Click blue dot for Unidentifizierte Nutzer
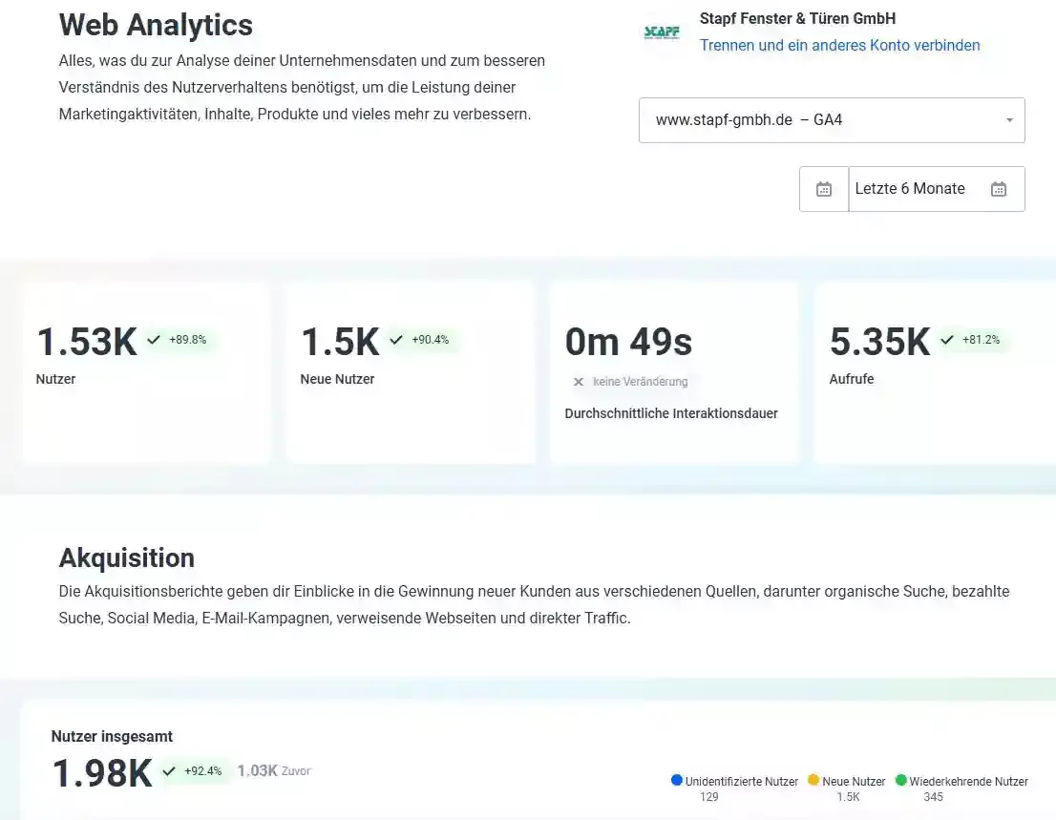Screen dimensions: 1056x820 point(677,781)
